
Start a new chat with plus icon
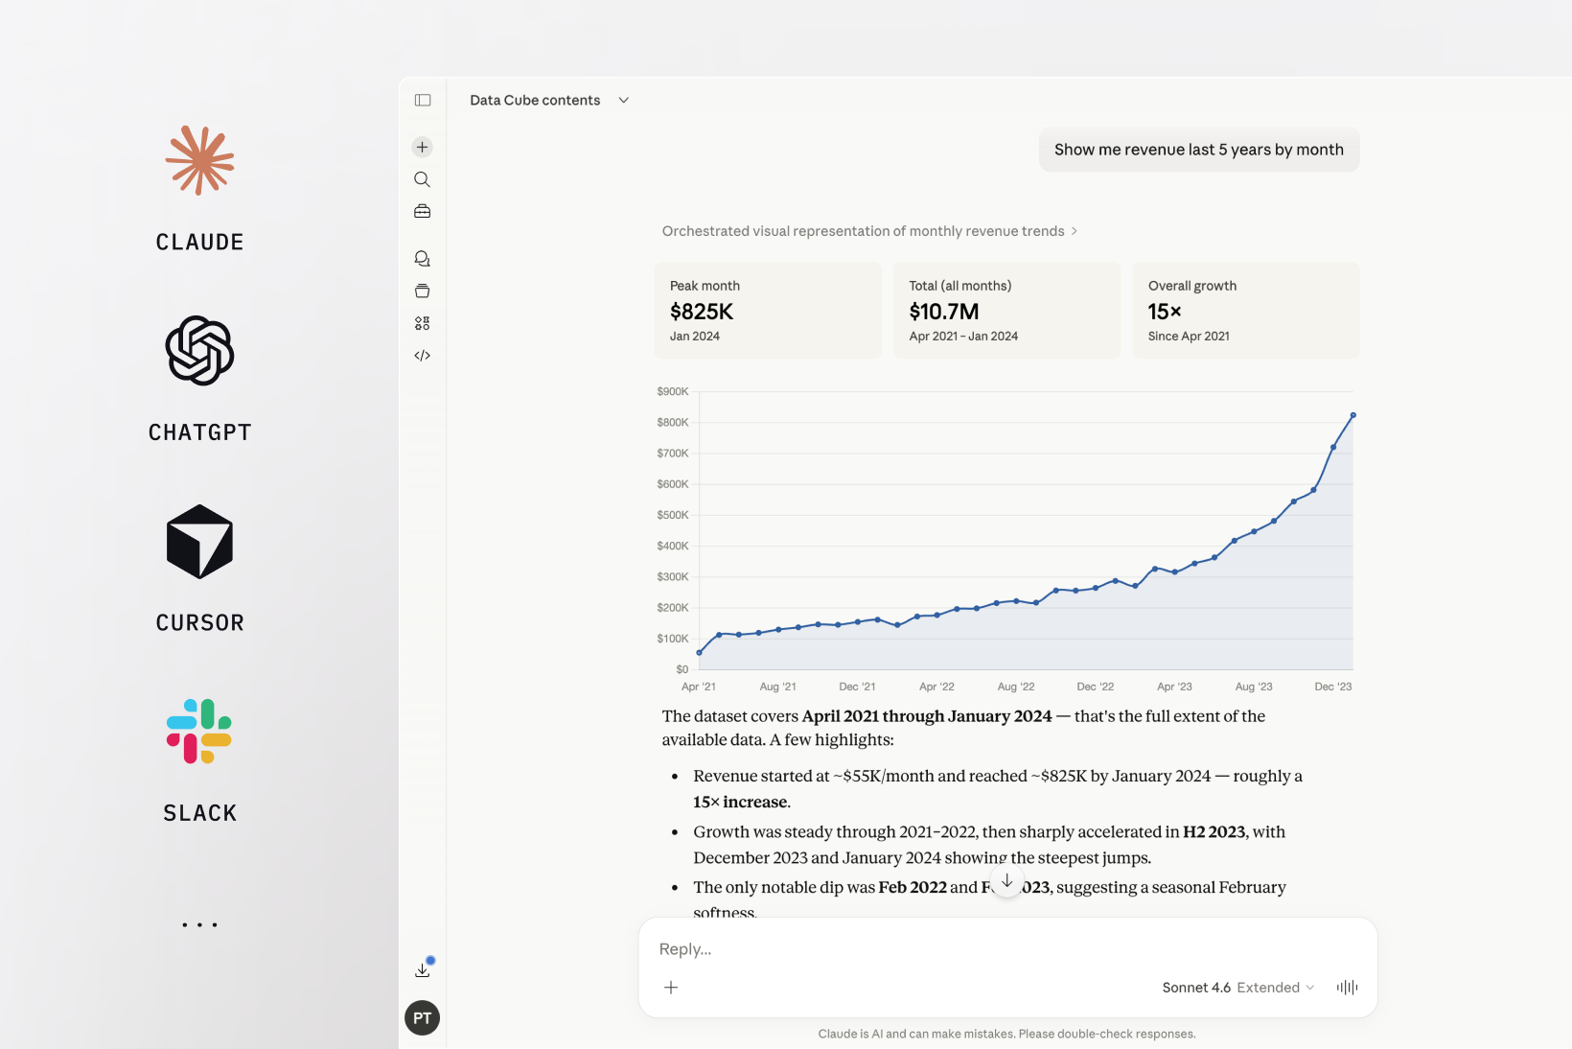(422, 147)
